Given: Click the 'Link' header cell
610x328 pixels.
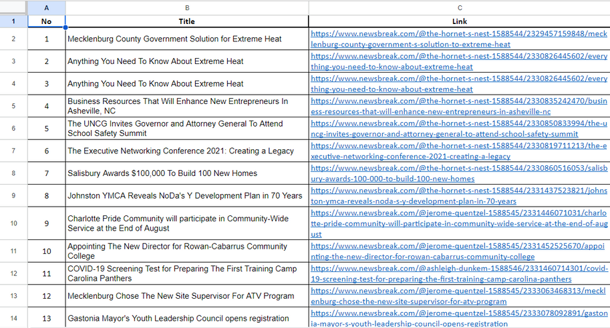Looking at the screenshot, I should point(459,21).
